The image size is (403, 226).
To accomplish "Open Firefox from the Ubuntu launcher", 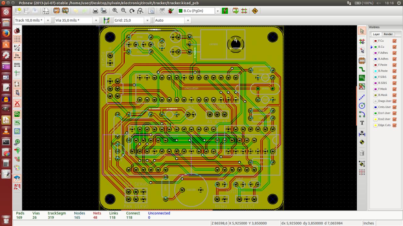I will click(x=6, y=33).
